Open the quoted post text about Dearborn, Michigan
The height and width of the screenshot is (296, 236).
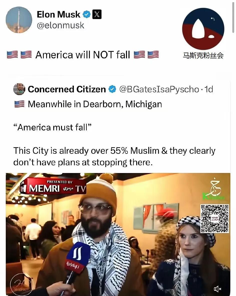click(x=95, y=104)
